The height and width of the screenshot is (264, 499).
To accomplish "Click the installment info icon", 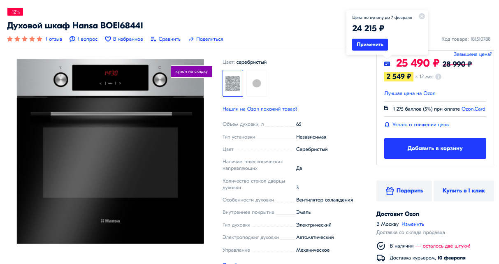I will tap(439, 76).
